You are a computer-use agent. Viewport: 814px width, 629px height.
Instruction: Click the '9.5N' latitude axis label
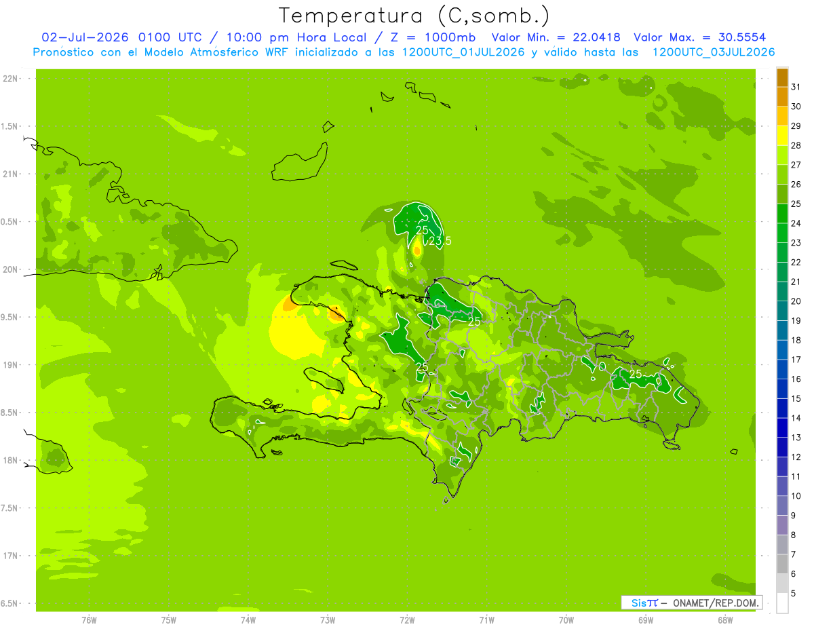click(x=10, y=318)
